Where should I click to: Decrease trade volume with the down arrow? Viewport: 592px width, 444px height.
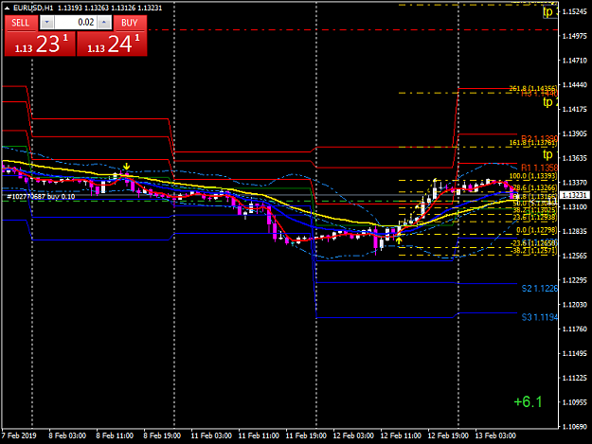(x=46, y=23)
